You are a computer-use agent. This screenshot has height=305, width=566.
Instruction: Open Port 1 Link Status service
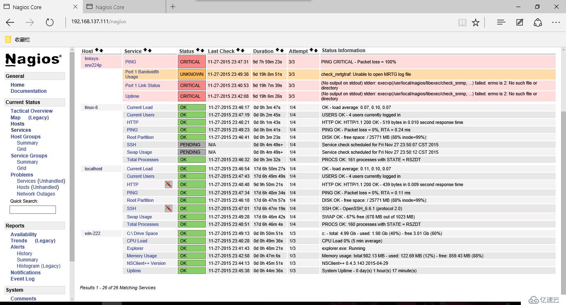(143, 85)
